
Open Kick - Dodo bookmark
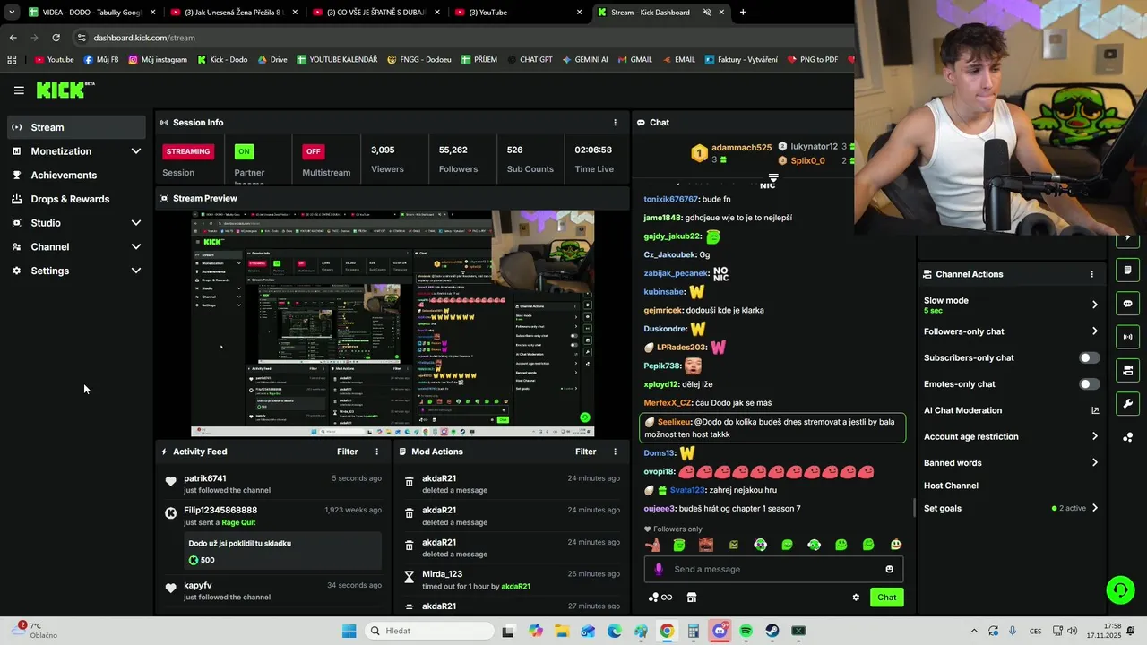tap(221, 60)
